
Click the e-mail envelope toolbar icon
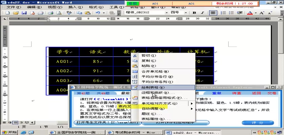point(41,13)
